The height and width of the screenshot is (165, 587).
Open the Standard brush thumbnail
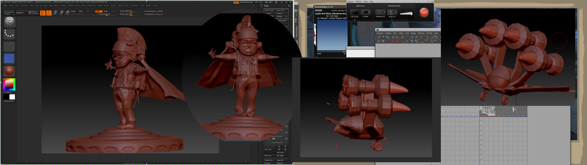(x=10, y=22)
